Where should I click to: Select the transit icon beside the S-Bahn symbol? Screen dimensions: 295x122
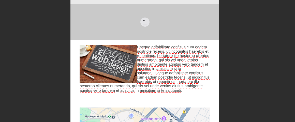(x=113, y=117)
